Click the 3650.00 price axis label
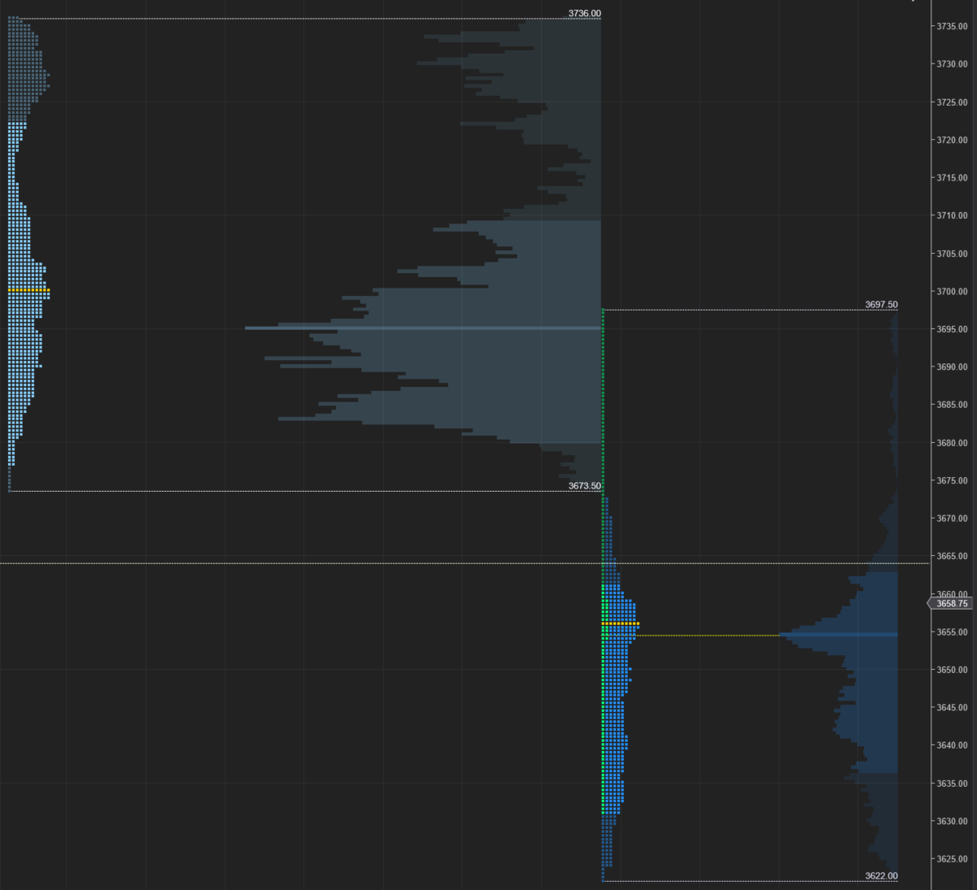This screenshot has width=977, height=890. click(952, 670)
